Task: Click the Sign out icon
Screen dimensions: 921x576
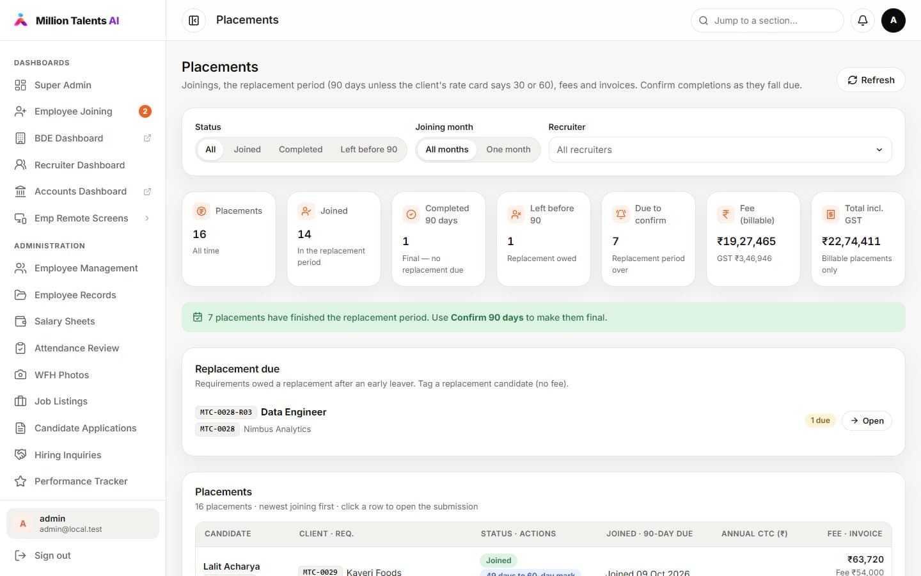Action: pos(20,556)
